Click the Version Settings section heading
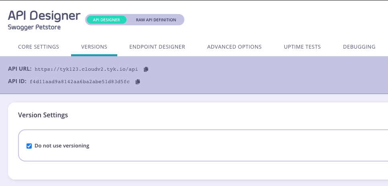388x186 pixels. click(43, 115)
